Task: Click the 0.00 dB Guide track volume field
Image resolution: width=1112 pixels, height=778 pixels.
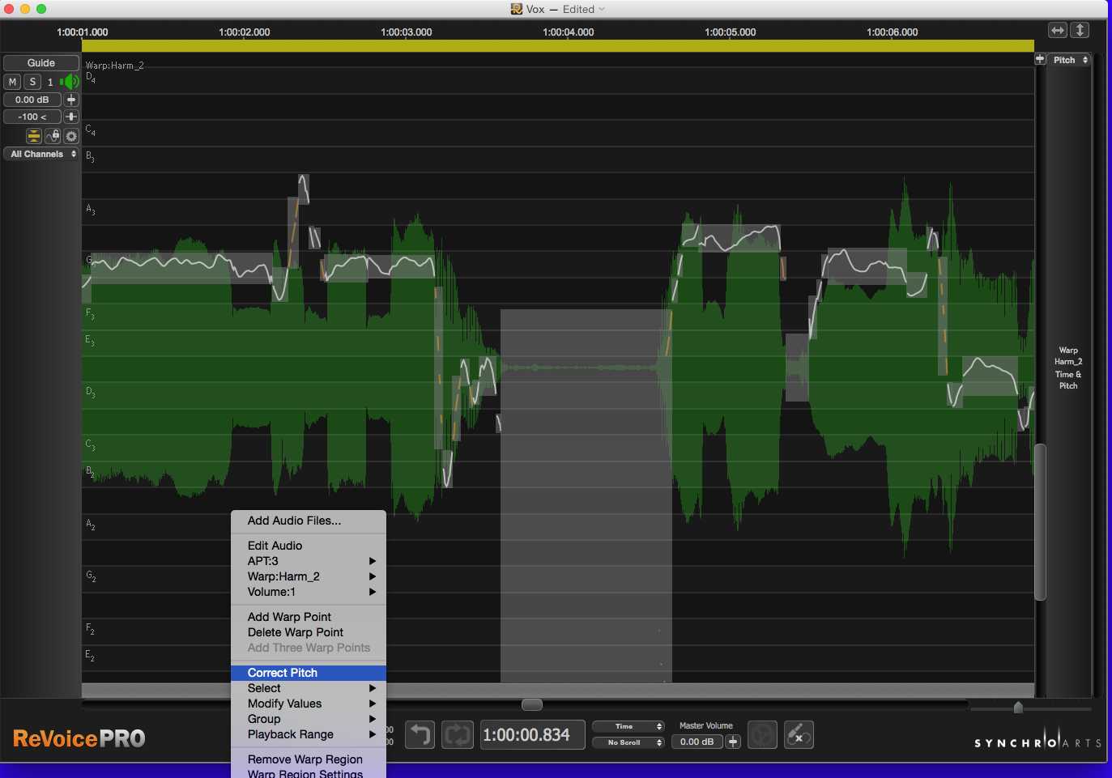Action: pos(32,100)
